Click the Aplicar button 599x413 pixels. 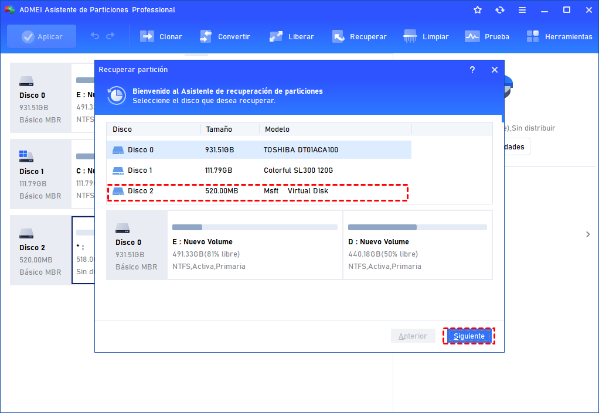click(42, 36)
